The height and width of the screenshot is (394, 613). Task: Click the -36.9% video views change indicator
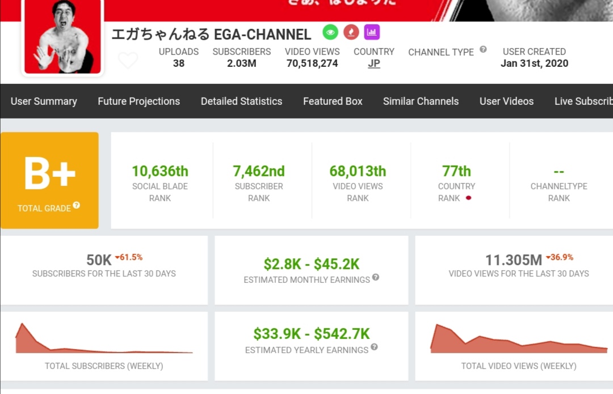click(560, 257)
